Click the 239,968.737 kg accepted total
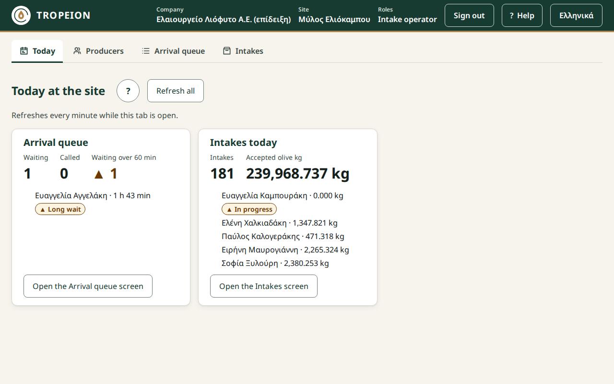Viewport: 614px width, 384px height. [x=298, y=174]
